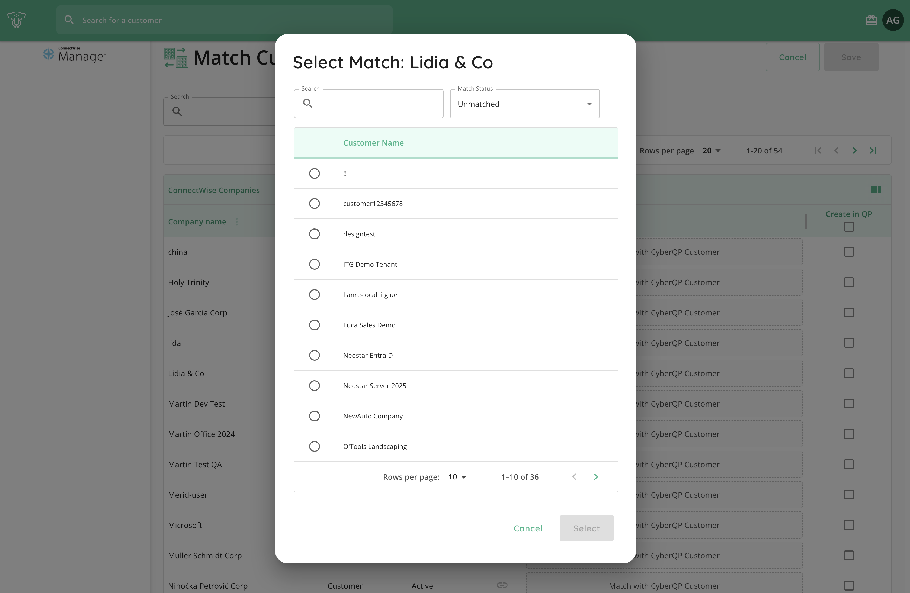Jump to first page in background table
The height and width of the screenshot is (593, 910).
click(x=818, y=150)
